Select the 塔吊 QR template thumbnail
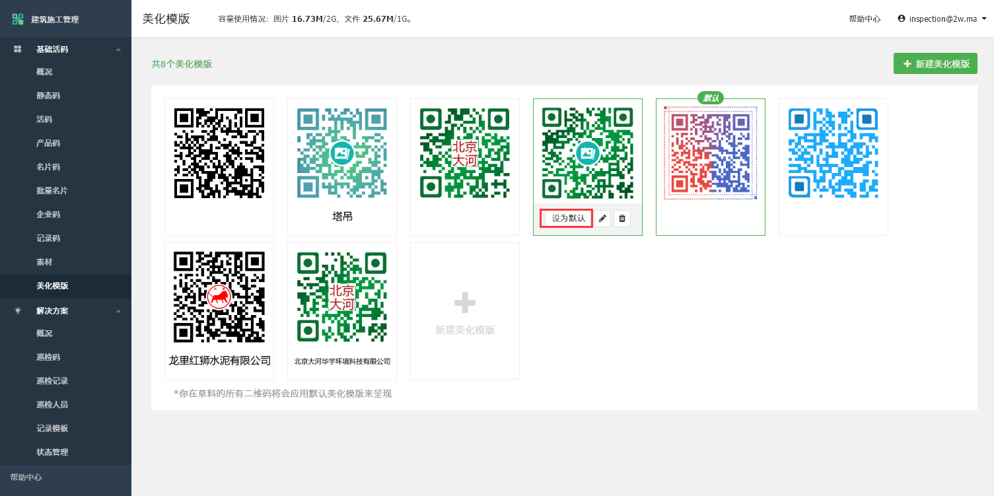994x496 pixels. pyautogui.click(x=342, y=153)
